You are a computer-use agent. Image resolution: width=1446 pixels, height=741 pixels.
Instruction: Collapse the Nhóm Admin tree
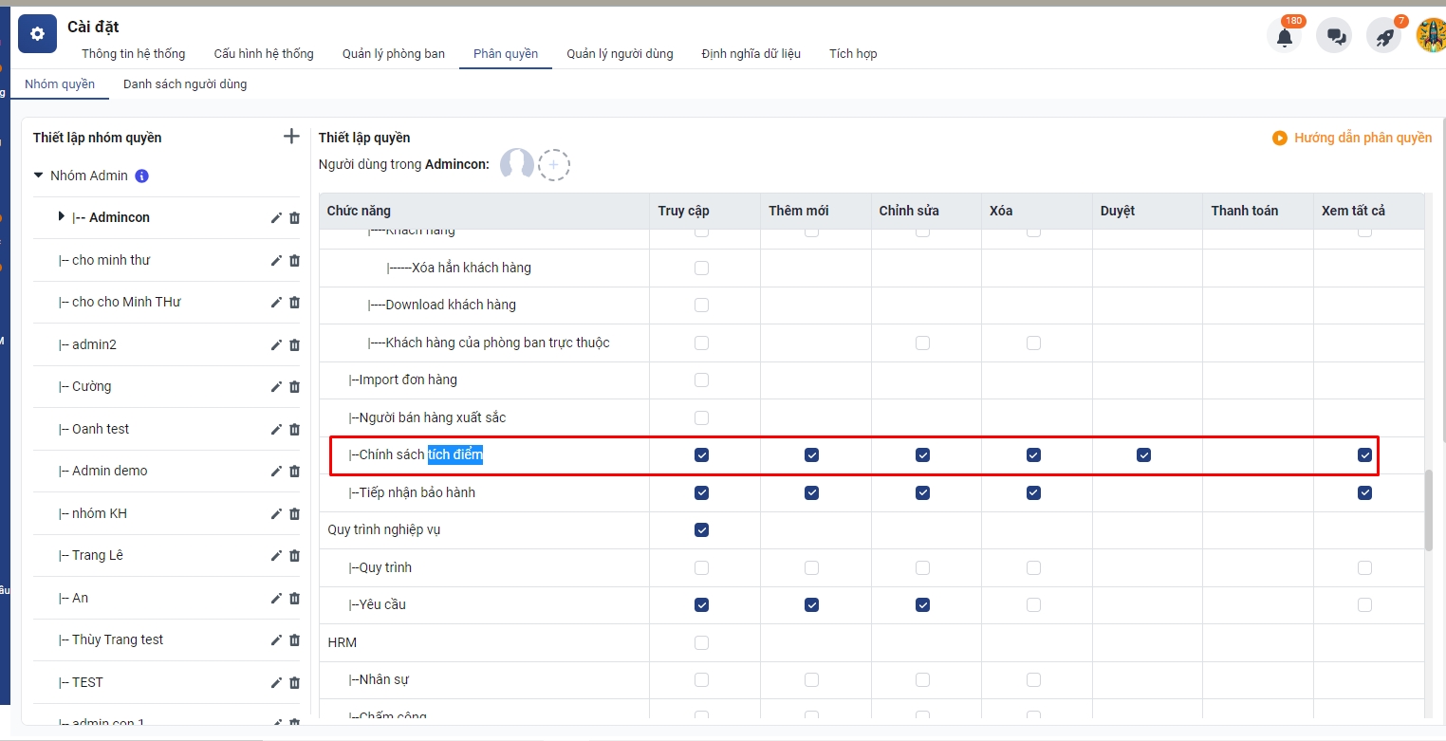coord(39,176)
